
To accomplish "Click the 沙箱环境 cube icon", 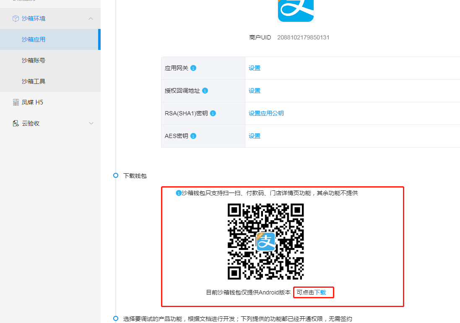I will pyautogui.click(x=16, y=18).
